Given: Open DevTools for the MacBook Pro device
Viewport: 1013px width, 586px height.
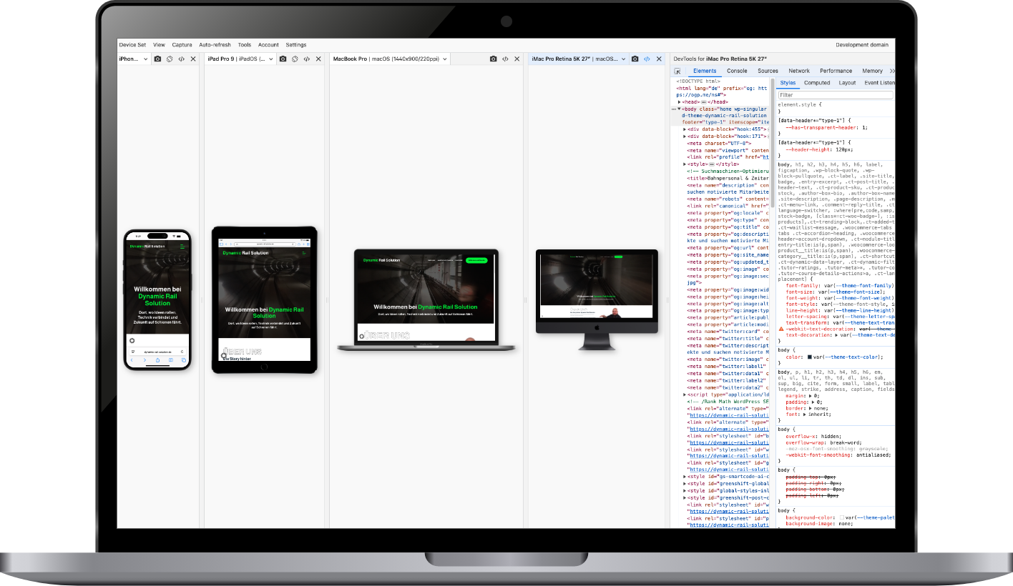Looking at the screenshot, I should 505,59.
